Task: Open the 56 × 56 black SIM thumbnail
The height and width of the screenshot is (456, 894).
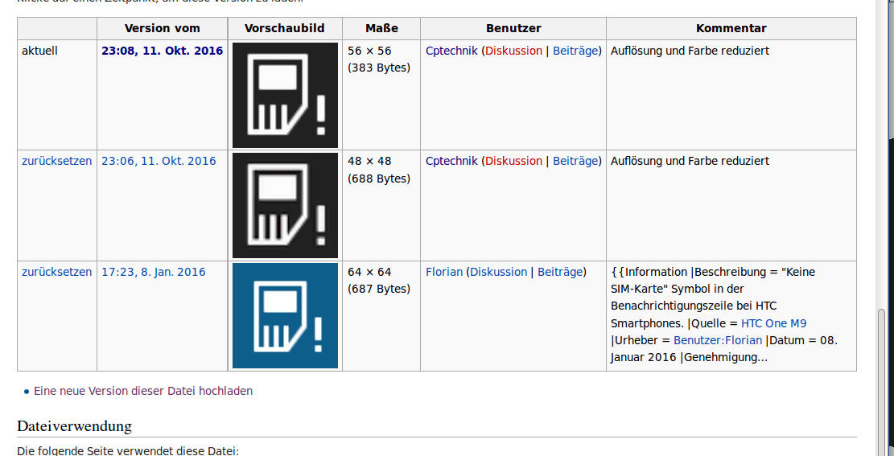Action: coord(285,95)
